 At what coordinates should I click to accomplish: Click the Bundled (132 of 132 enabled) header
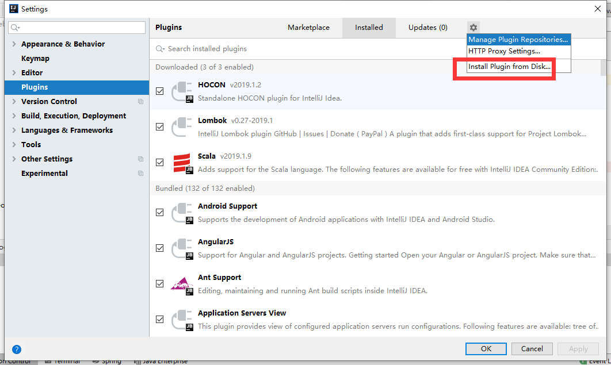click(205, 189)
